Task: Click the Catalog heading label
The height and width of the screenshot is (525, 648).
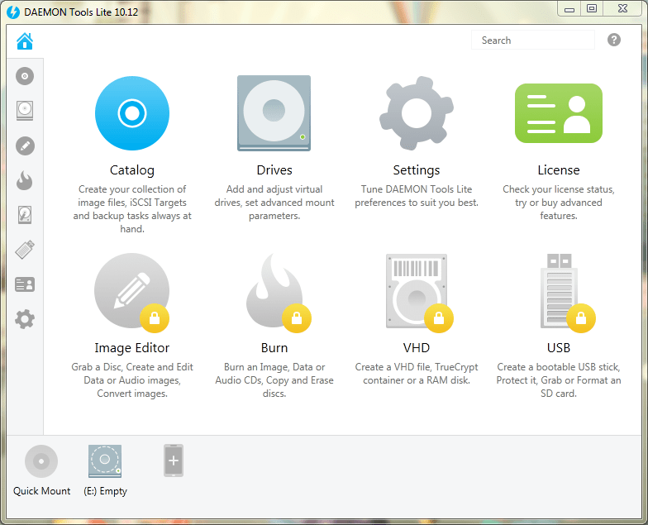Action: 132,170
